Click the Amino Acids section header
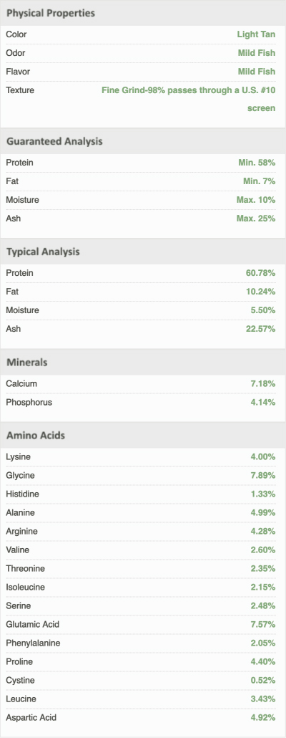Image resolution: width=286 pixels, height=738 pixels. [143, 436]
